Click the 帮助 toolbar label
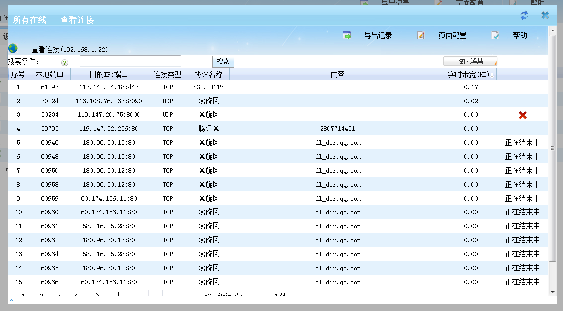This screenshot has height=311, width=563. pos(520,35)
